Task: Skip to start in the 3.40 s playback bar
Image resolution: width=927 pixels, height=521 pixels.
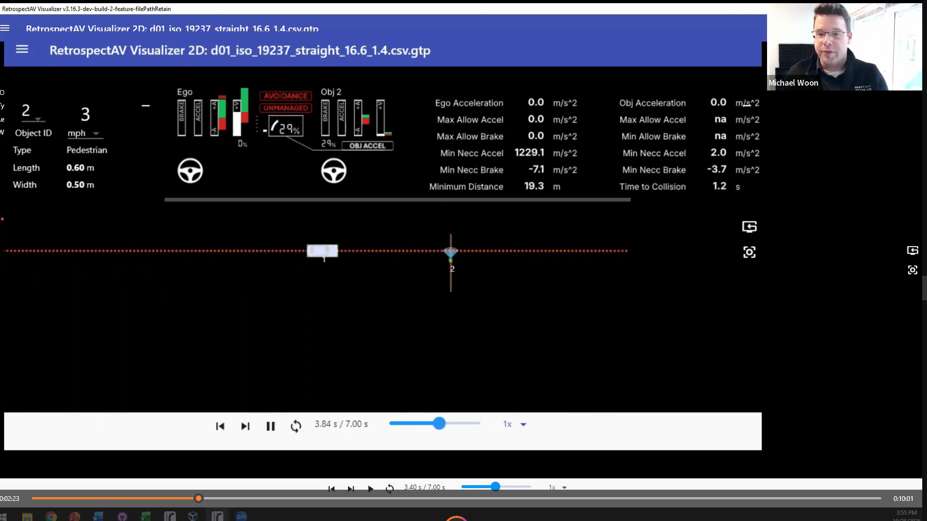Action: tap(332, 488)
